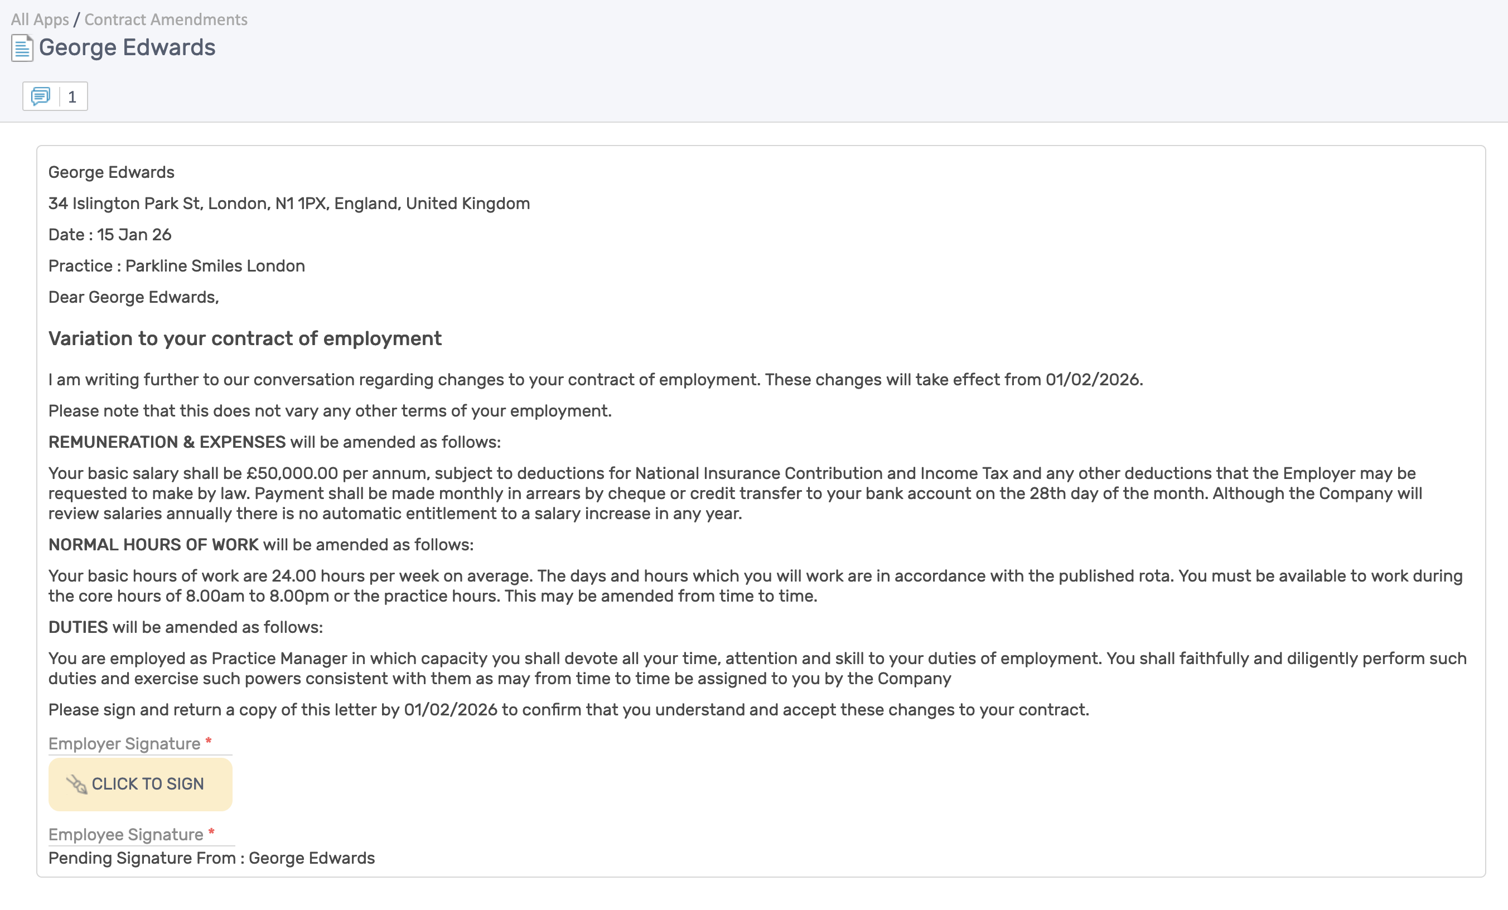Click the Employee Signature field label
The width and height of the screenshot is (1508, 910).
click(x=125, y=835)
